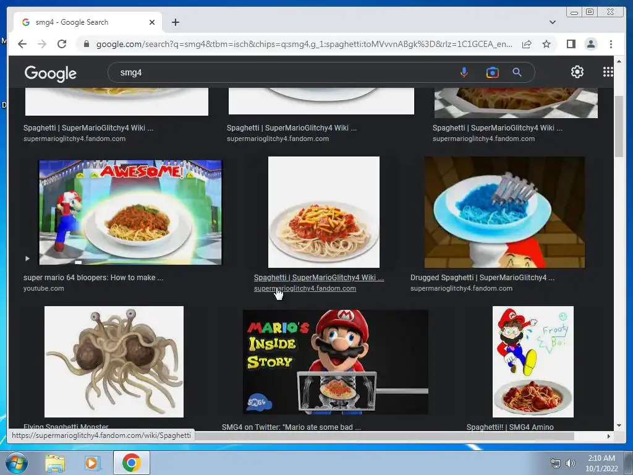Open a new browser tab
This screenshot has height=475, width=633.
(175, 22)
